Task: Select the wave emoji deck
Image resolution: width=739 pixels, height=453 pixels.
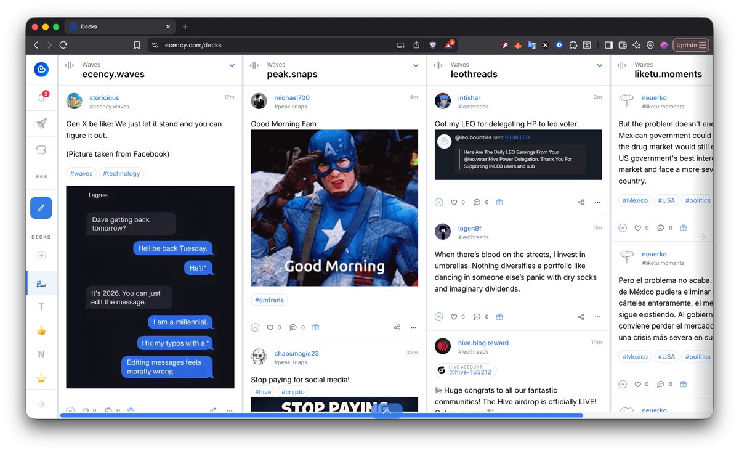Action: [x=41, y=283]
